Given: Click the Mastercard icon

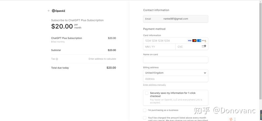Looking at the screenshot, I should click(194, 41).
